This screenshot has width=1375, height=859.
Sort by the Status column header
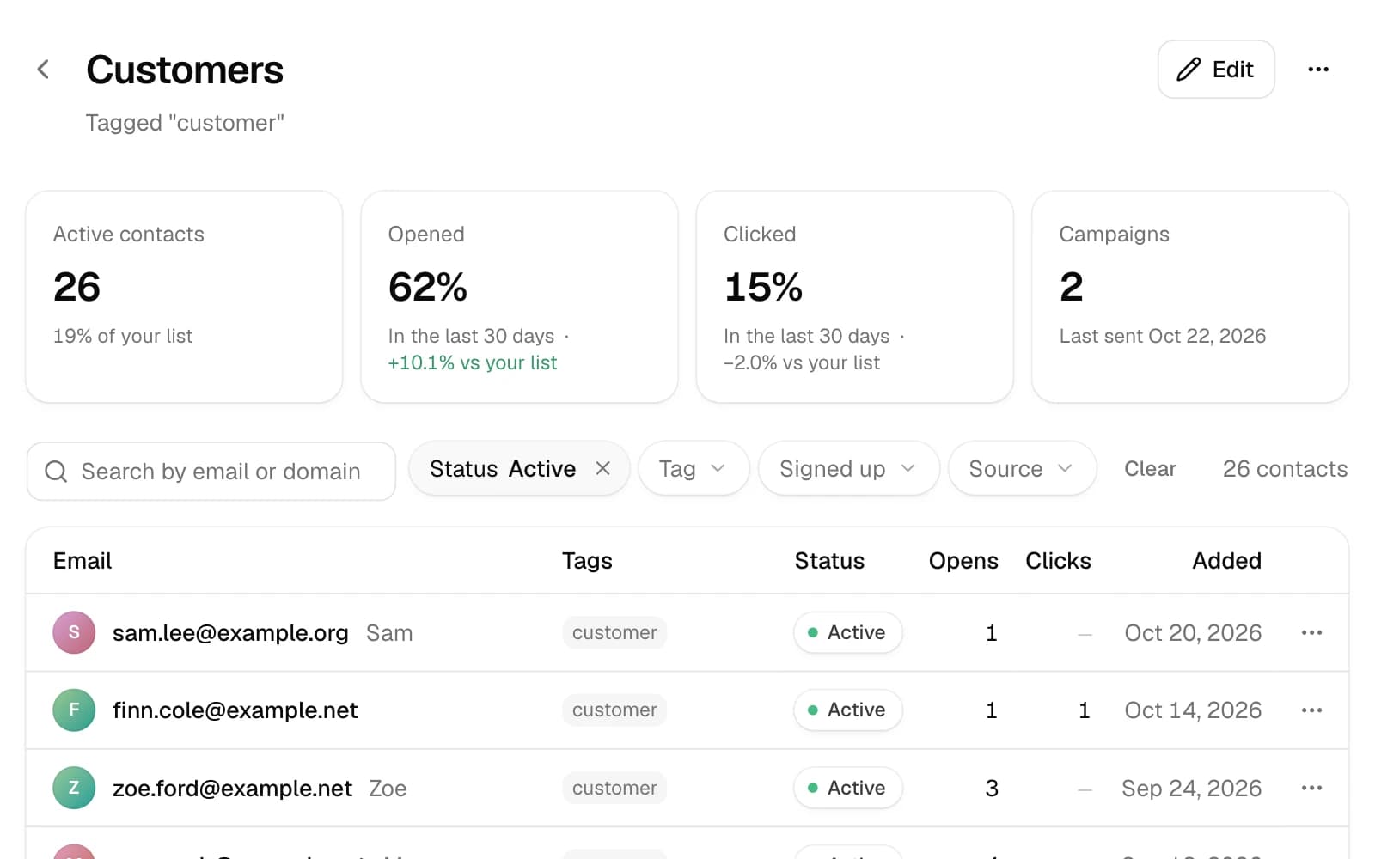[x=829, y=561]
